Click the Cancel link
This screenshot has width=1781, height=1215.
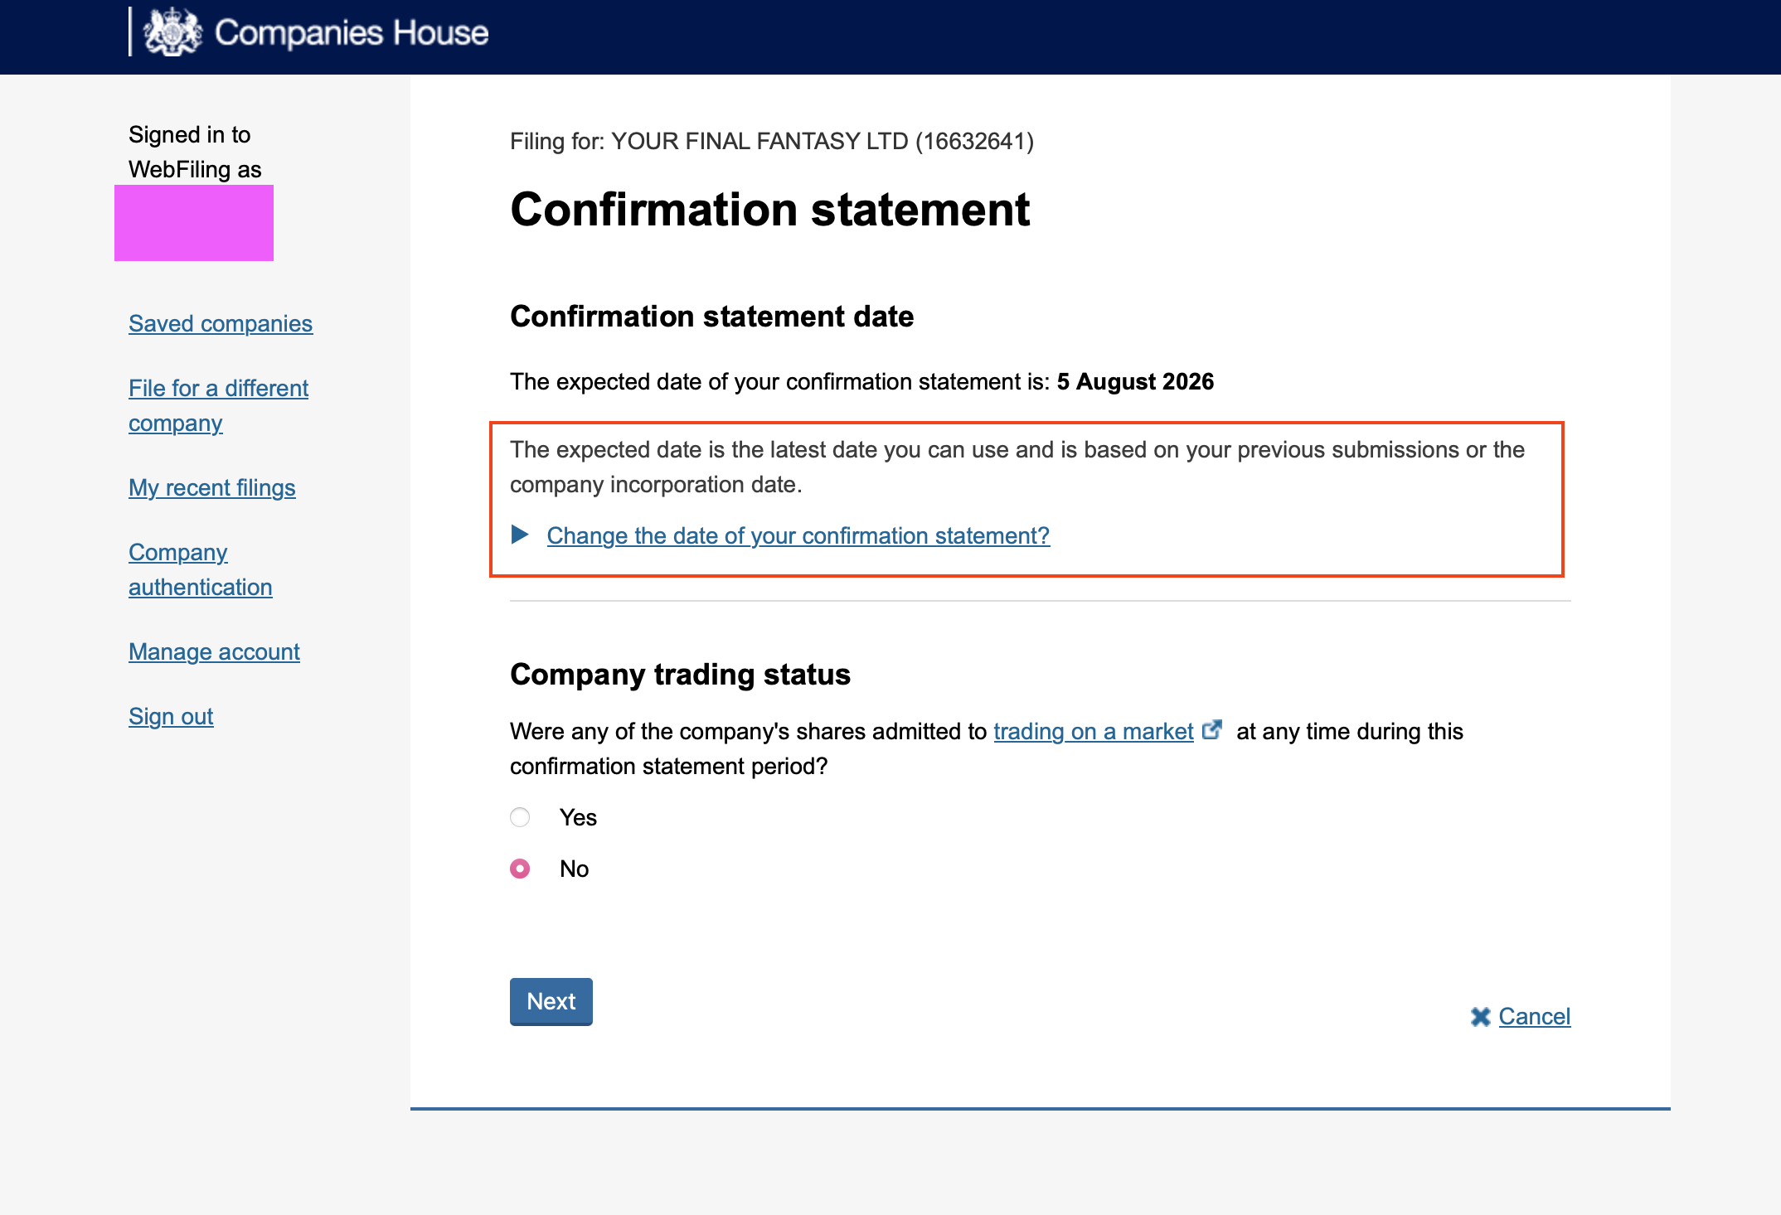click(x=1535, y=1016)
